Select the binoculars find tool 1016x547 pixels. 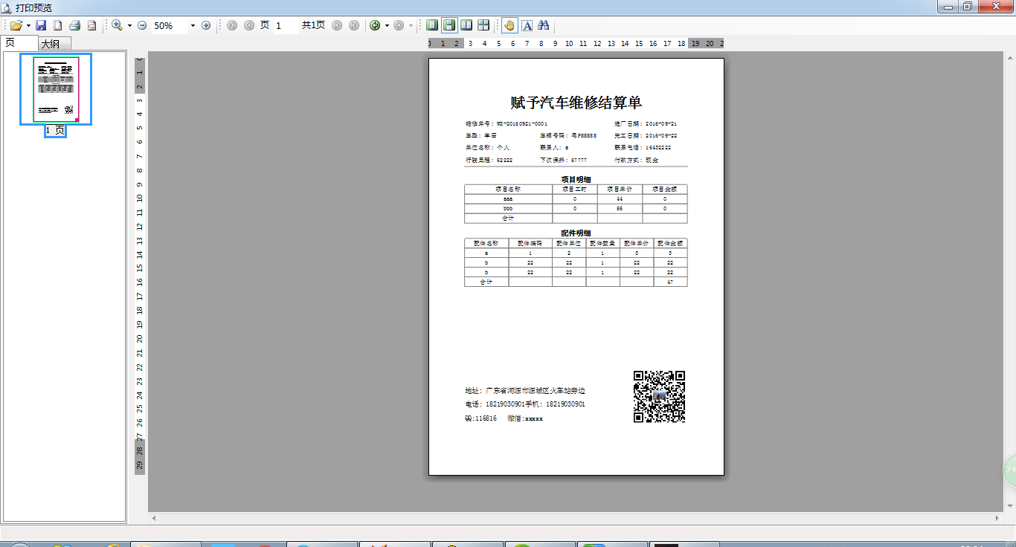(x=544, y=25)
